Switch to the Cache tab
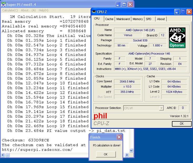The height and width of the screenshot is (163, 193). pos(109,19)
